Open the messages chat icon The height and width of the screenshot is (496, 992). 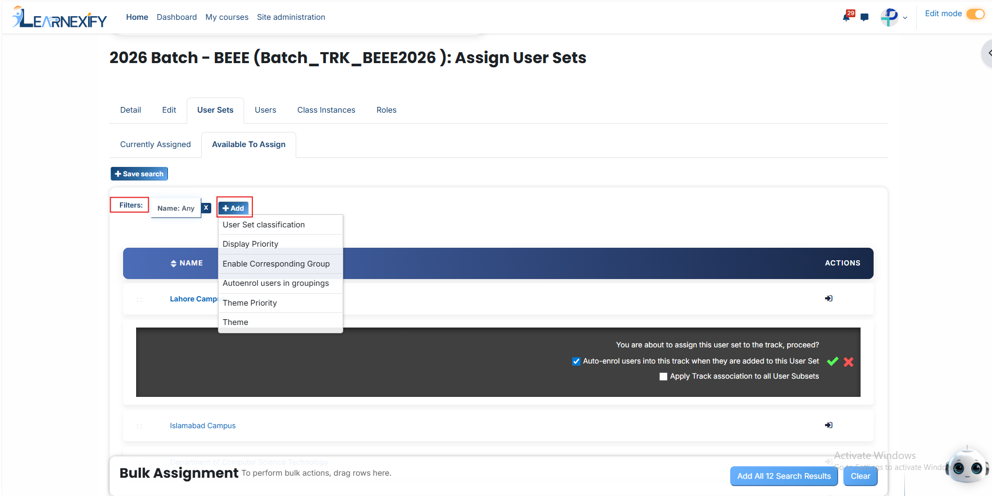[x=865, y=17]
